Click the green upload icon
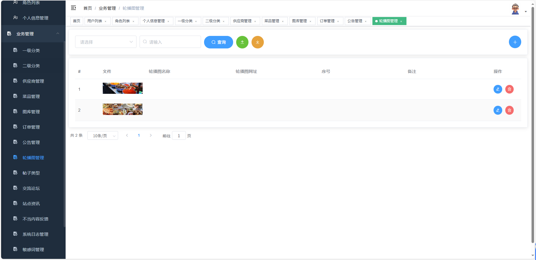This screenshot has height=260, width=536. click(242, 42)
